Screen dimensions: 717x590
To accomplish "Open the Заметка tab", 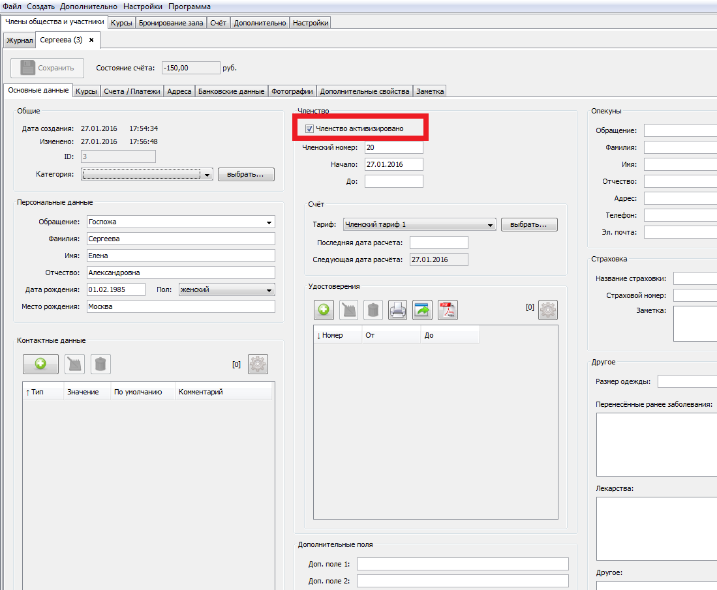I will [x=430, y=91].
